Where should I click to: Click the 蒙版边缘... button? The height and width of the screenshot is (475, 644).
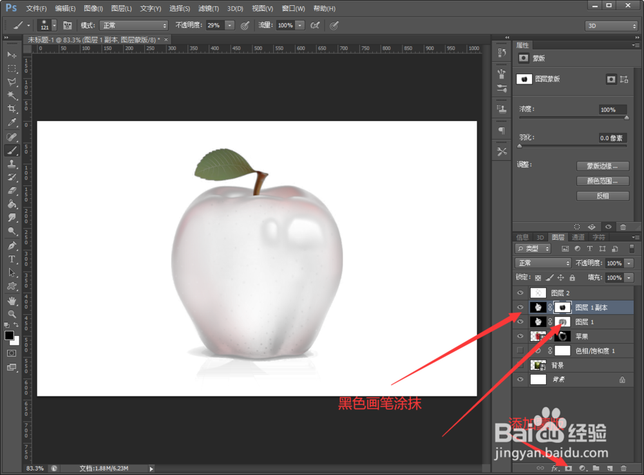click(x=603, y=166)
